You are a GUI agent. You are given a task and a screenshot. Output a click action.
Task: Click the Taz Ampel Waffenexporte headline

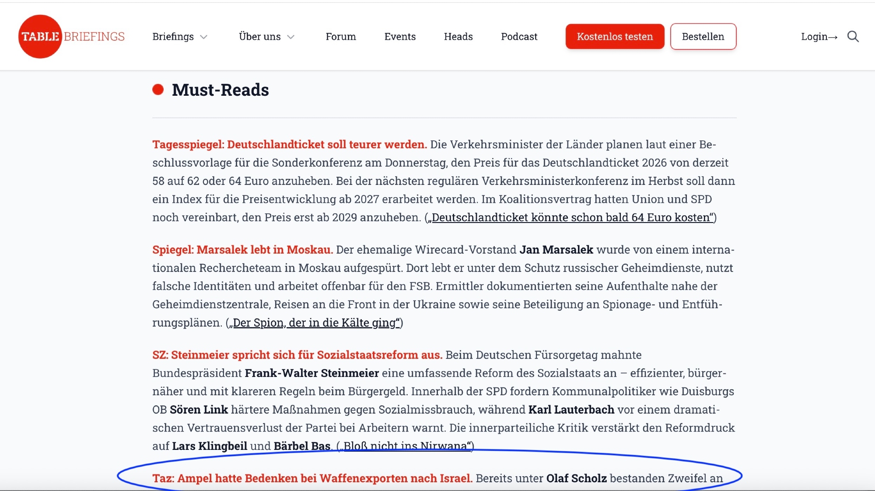coord(312,478)
